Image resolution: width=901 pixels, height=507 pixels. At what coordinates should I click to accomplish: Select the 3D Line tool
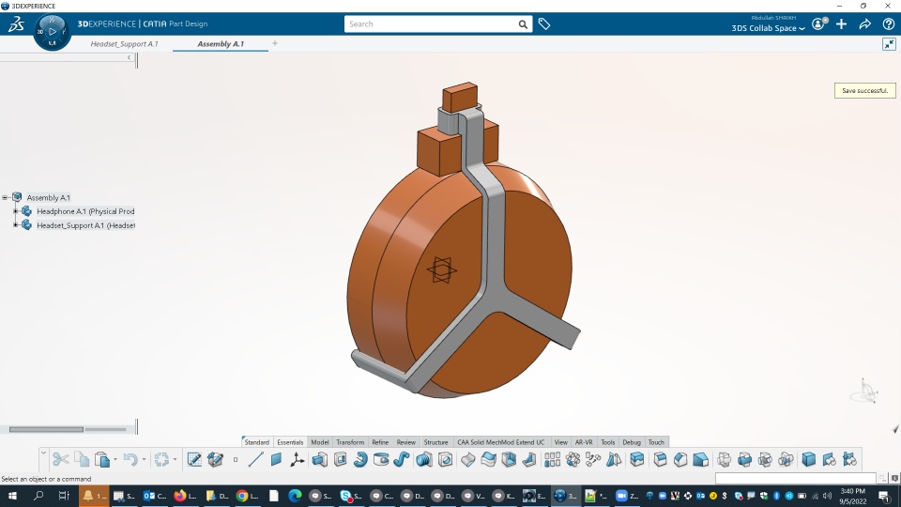[x=255, y=459]
